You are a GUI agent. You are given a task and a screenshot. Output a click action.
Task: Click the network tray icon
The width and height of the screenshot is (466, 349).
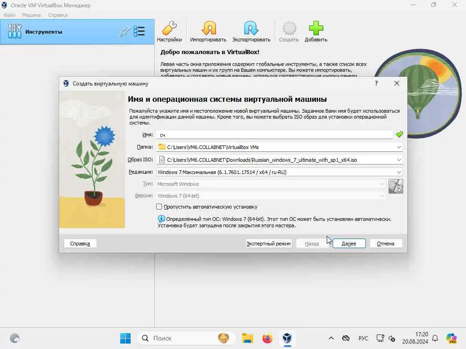click(x=380, y=338)
